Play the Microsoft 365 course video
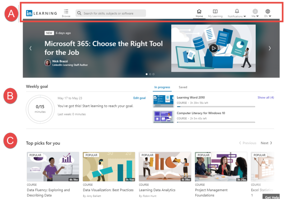This screenshot has width=287, height=207. coord(213,48)
